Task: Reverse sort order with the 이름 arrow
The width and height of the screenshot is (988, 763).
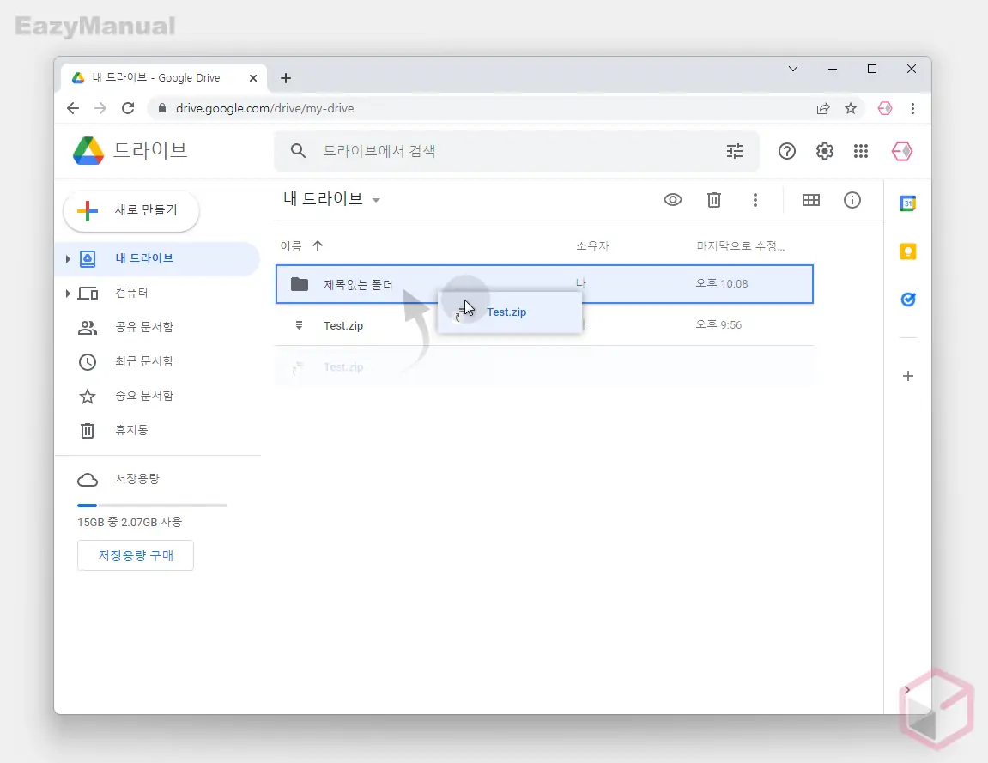Action: point(318,245)
